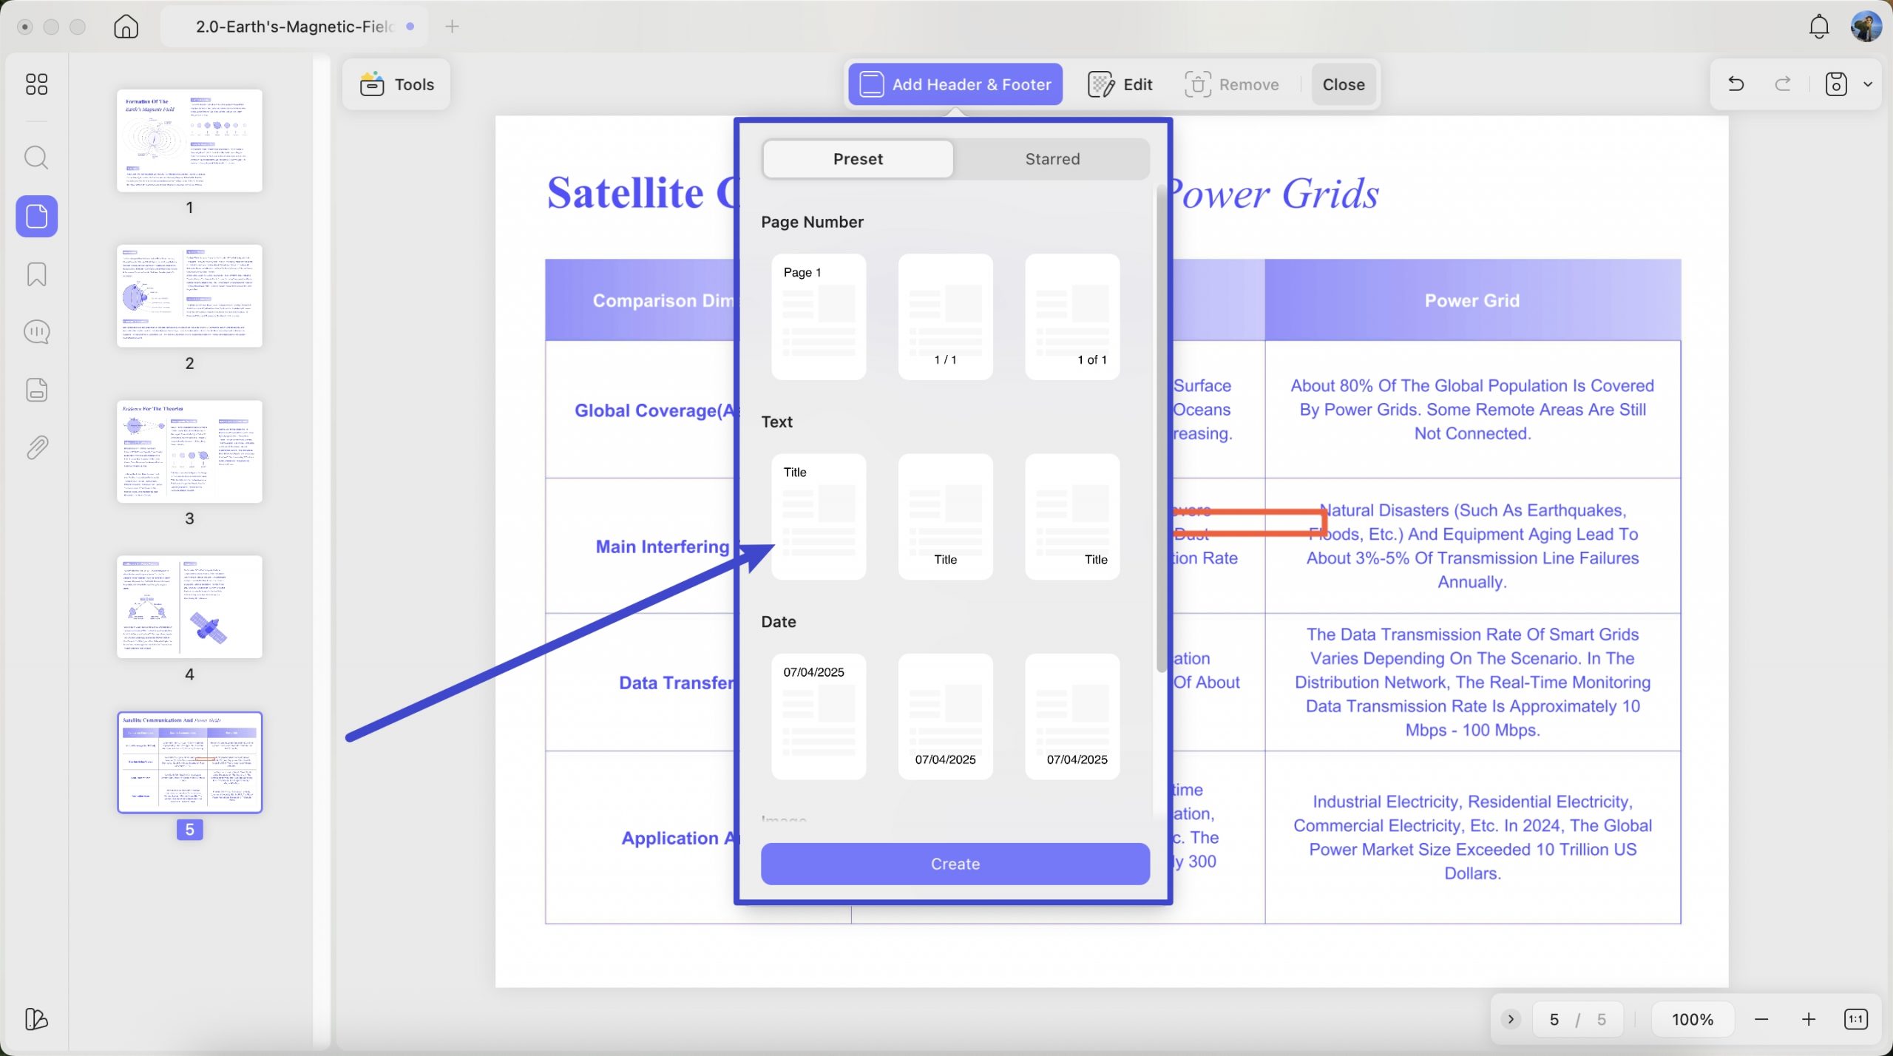Screen dimensions: 1893x1056
Task: Select the 'Page 1' top-left page number preset
Action: (819, 317)
